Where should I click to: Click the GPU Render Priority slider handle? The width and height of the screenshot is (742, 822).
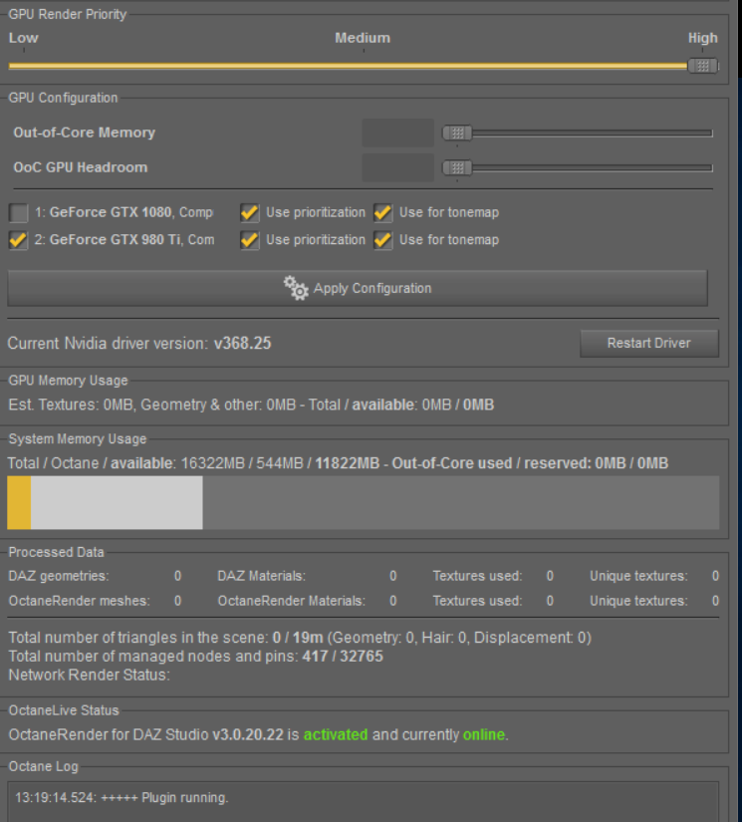(703, 66)
